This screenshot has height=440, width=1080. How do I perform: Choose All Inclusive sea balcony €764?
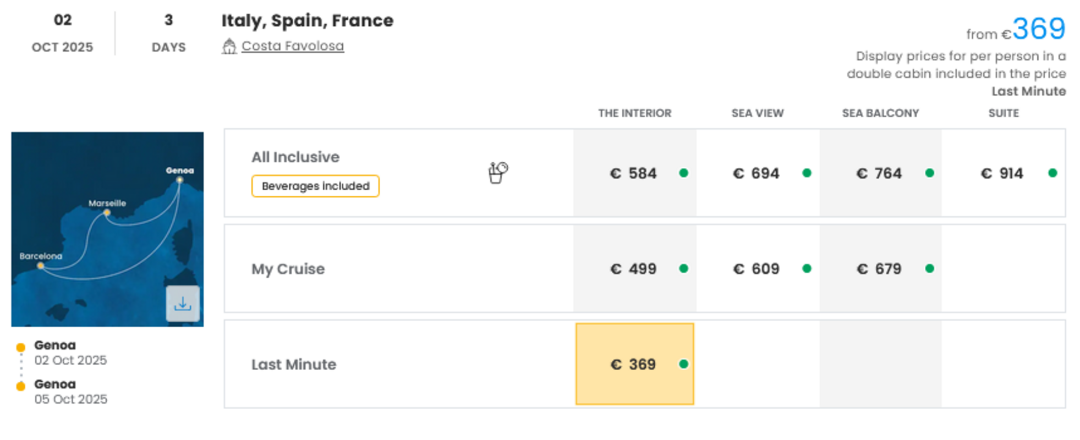point(880,173)
